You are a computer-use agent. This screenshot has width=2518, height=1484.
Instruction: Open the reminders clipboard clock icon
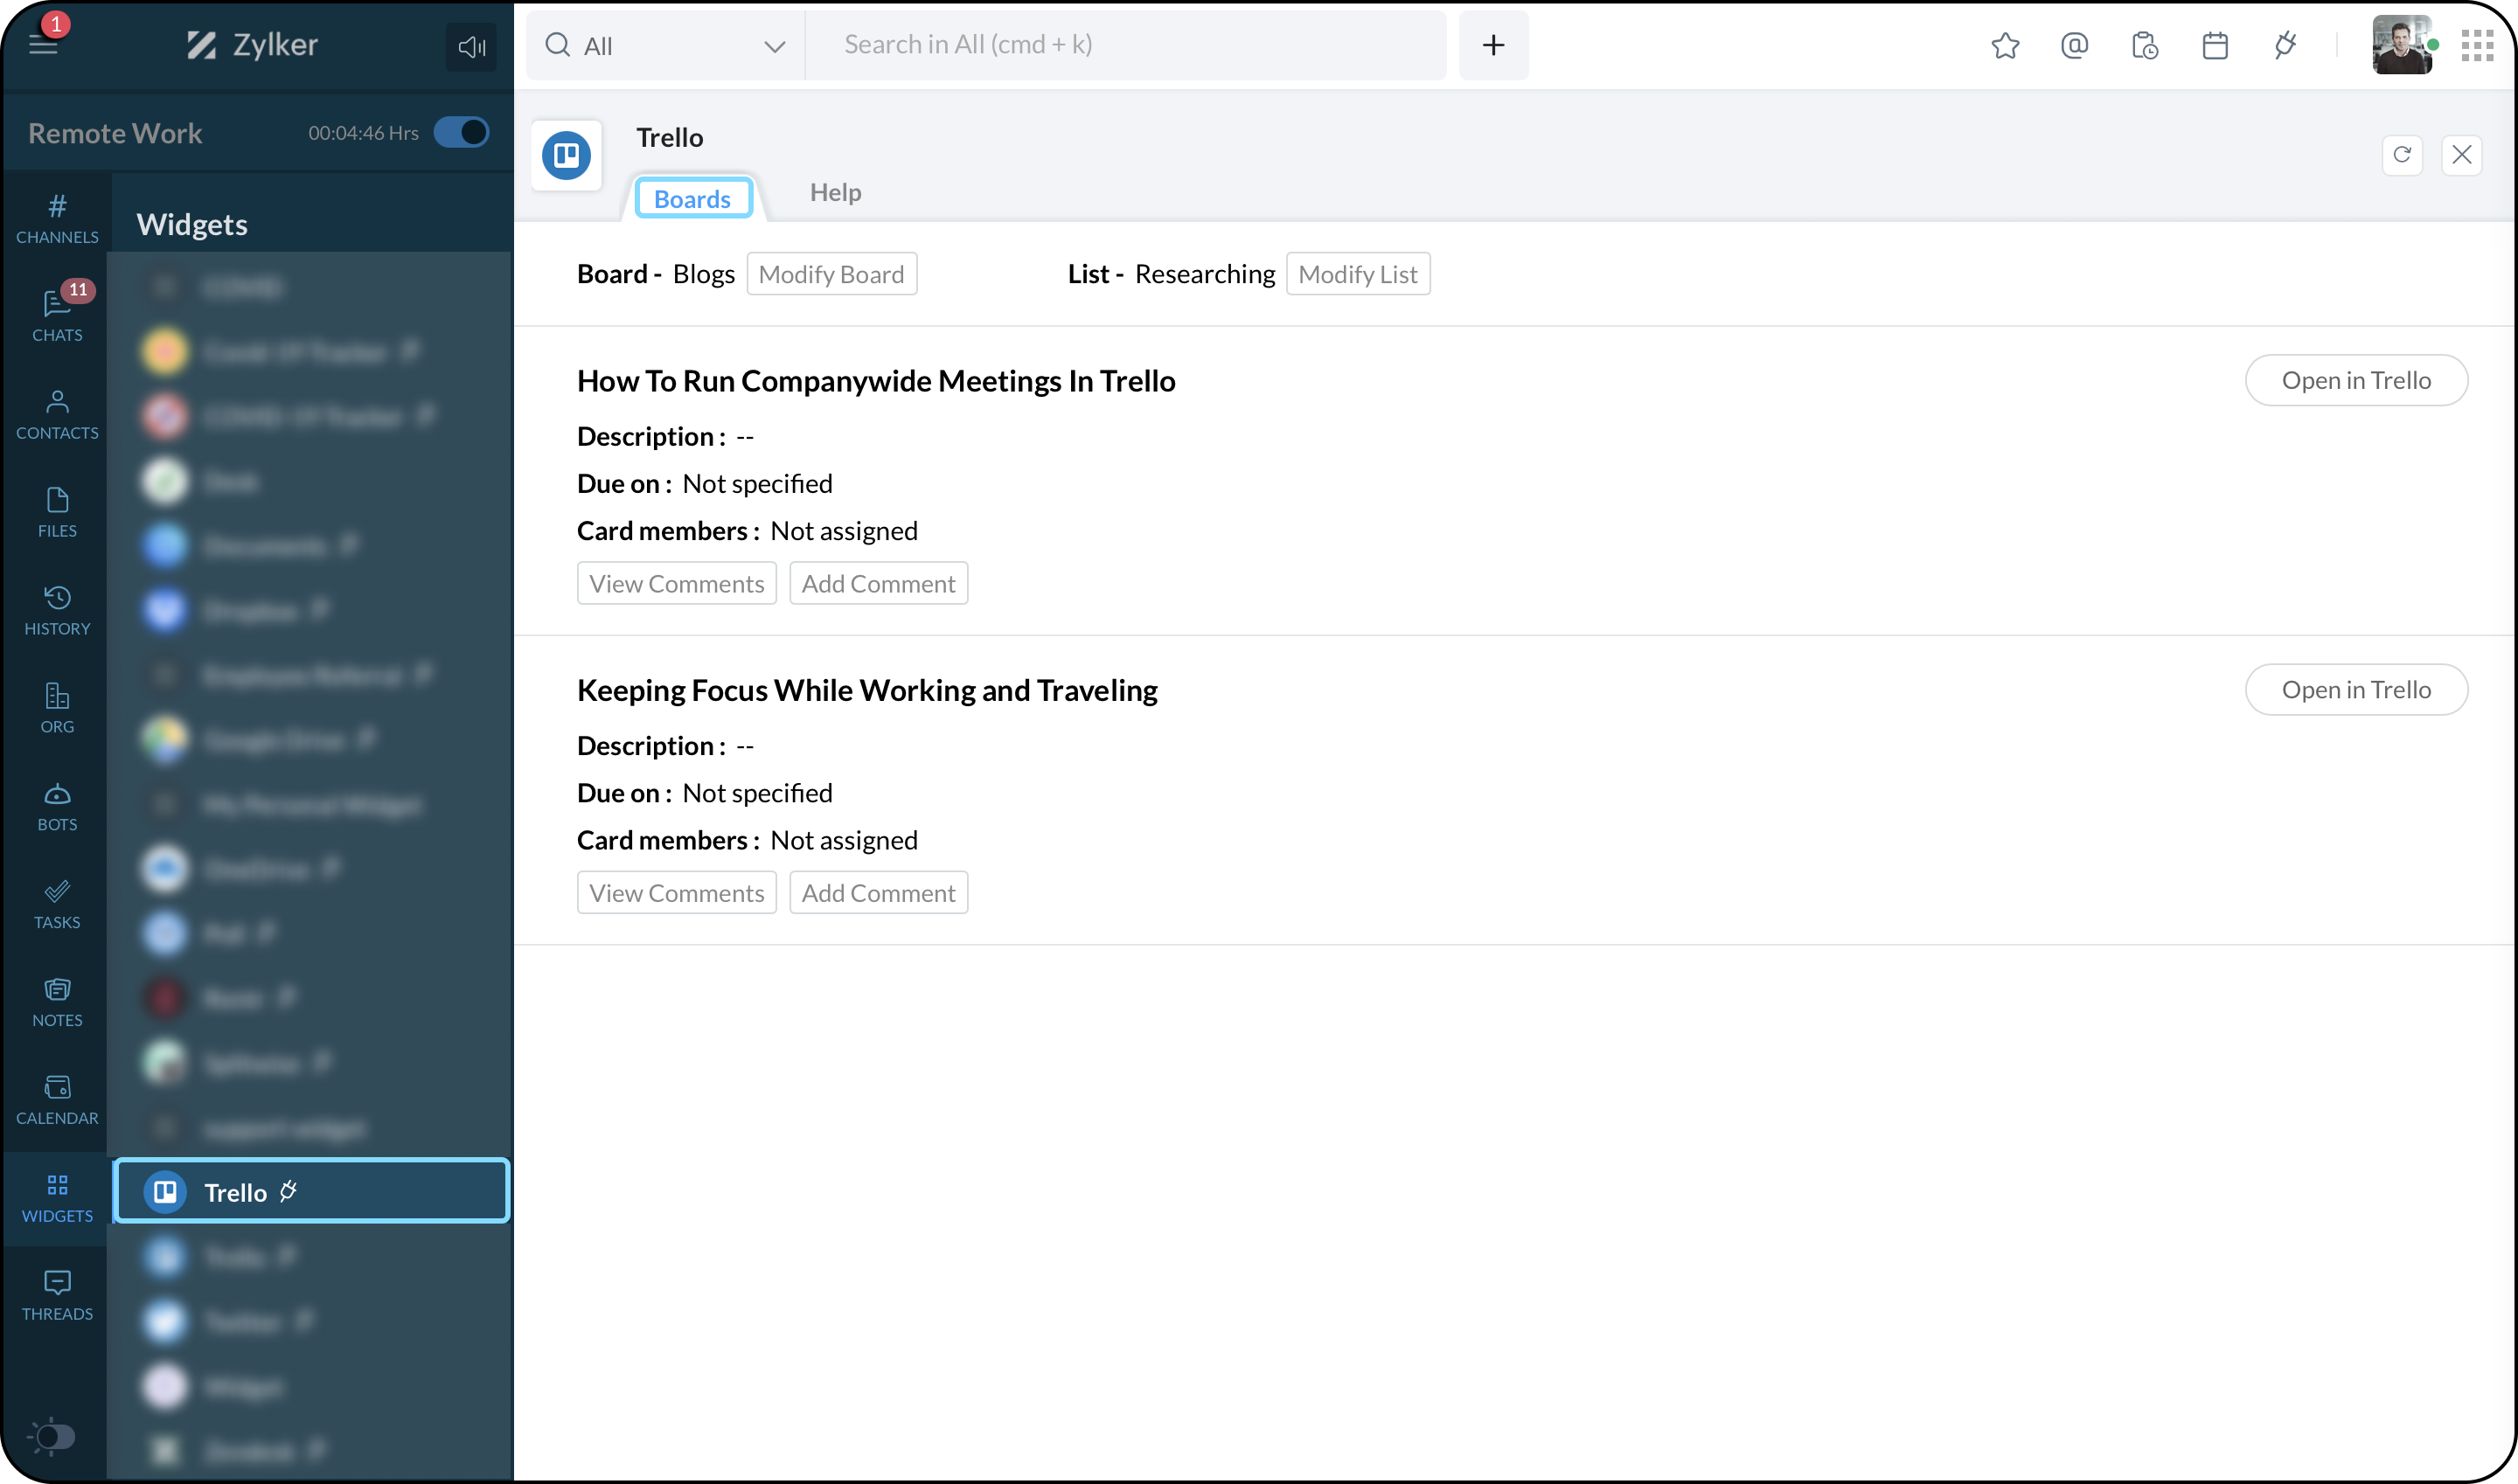point(2145,45)
